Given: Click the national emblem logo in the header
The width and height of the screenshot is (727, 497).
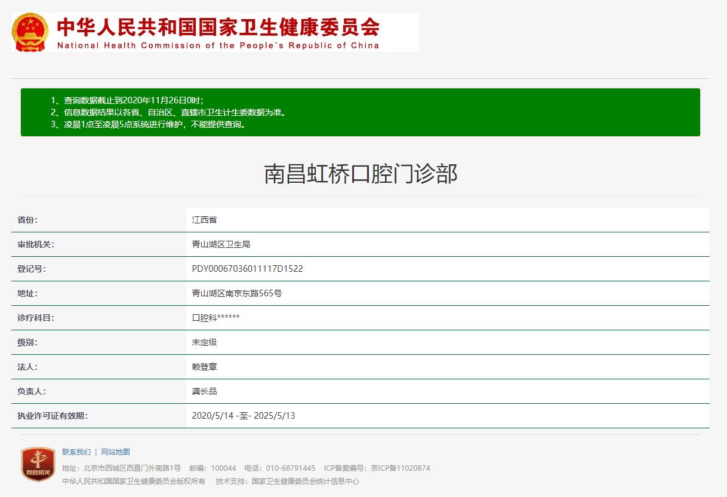Looking at the screenshot, I should click(29, 32).
